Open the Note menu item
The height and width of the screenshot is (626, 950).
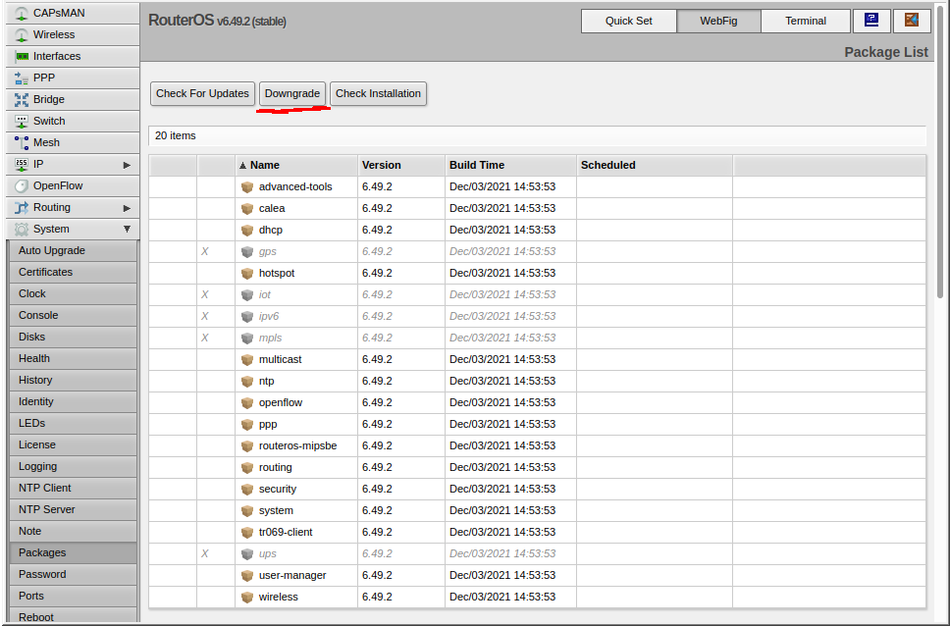[x=74, y=532]
